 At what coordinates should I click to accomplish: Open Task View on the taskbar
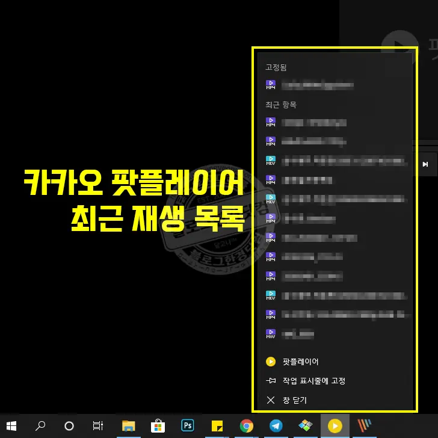point(97,426)
